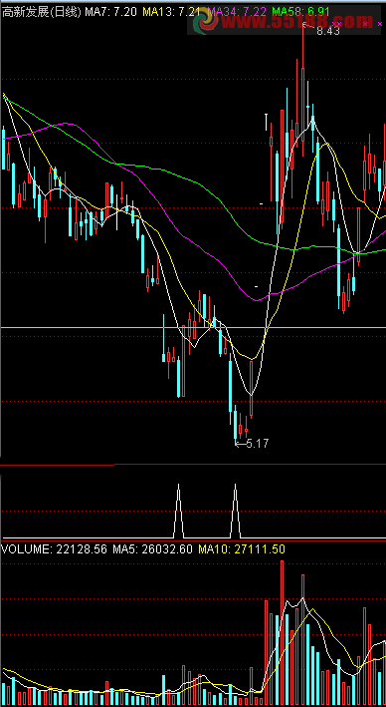Click the VOLUME: 22128.56 label
This screenshot has height=707, width=386.
[x=55, y=549]
